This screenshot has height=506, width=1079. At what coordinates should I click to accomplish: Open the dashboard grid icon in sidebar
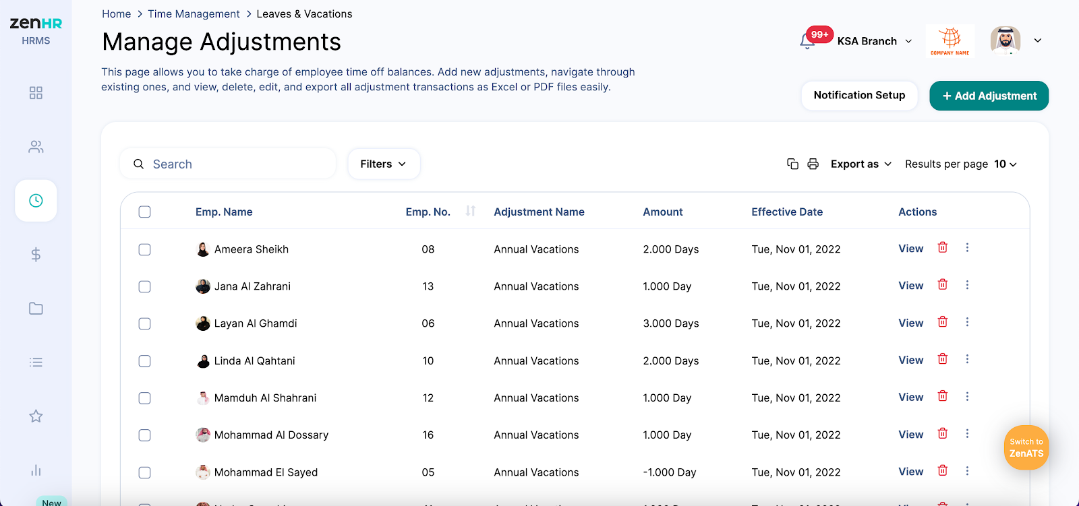36,93
